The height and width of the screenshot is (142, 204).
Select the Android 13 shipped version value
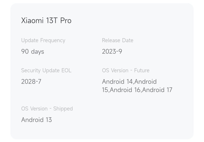[x=36, y=120]
